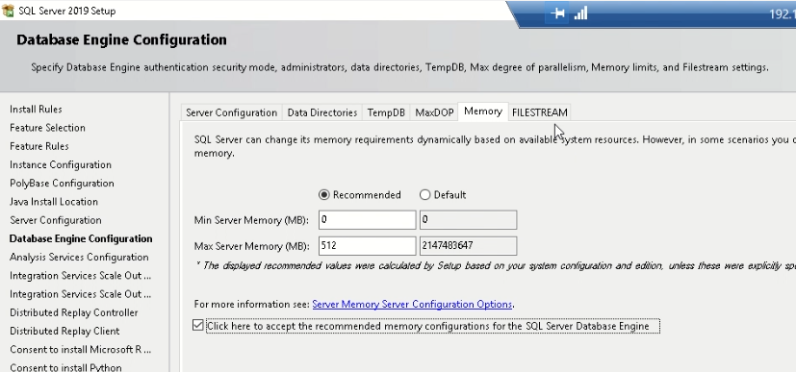Click the recommended Max Server Memory field showing 512

point(367,245)
